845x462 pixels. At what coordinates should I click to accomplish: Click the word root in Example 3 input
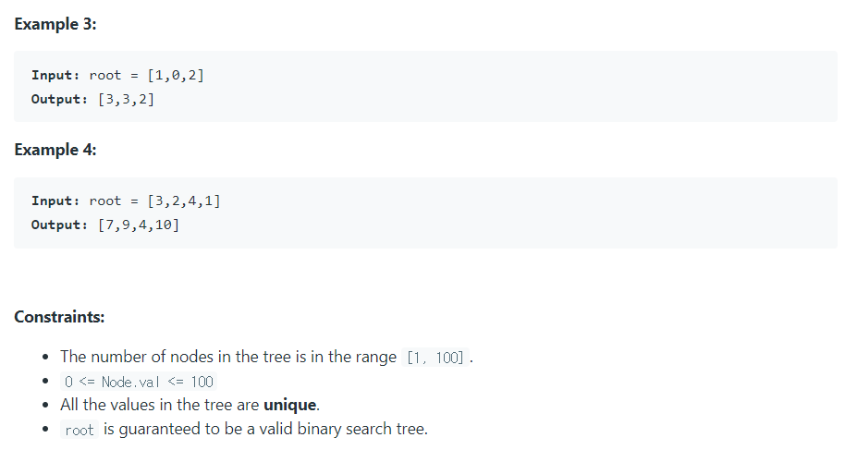pos(105,75)
